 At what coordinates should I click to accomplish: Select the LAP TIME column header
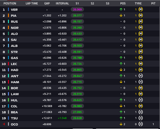[x=32, y=3]
